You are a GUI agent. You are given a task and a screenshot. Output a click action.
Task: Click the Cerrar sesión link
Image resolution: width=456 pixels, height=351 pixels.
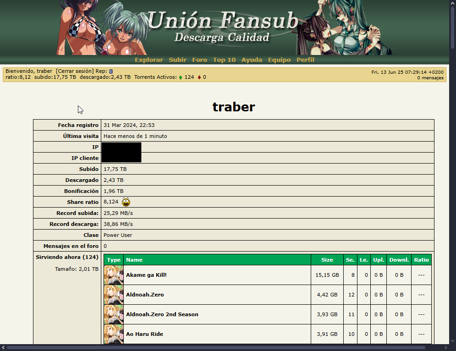pyautogui.click(x=75, y=71)
